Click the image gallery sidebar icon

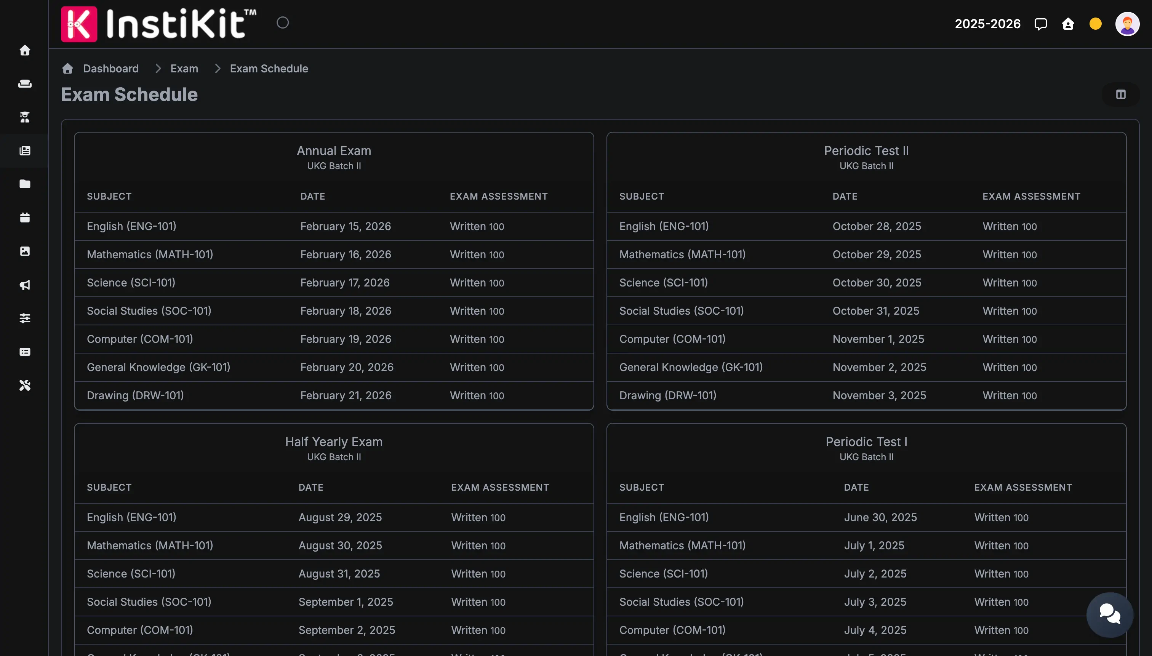(x=25, y=251)
